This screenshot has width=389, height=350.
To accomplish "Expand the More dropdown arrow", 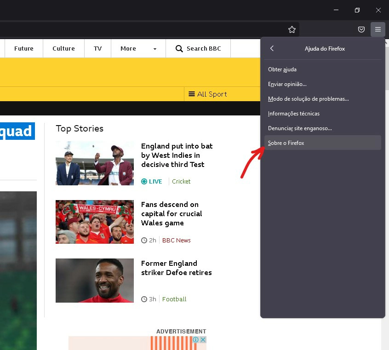I will [x=155, y=49].
